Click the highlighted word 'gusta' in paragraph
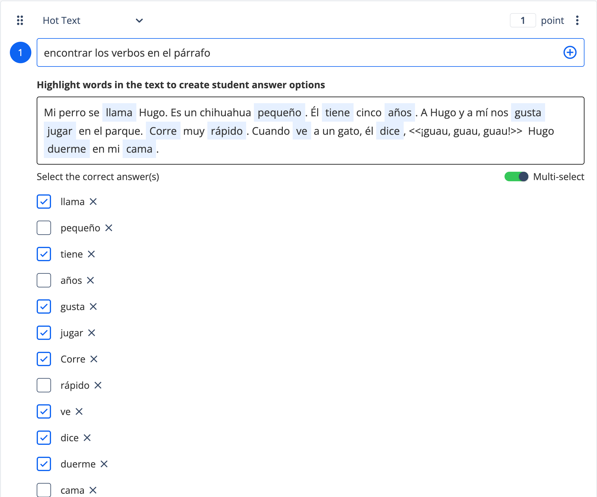Screen dimensions: 597x497 pyautogui.click(x=527, y=113)
